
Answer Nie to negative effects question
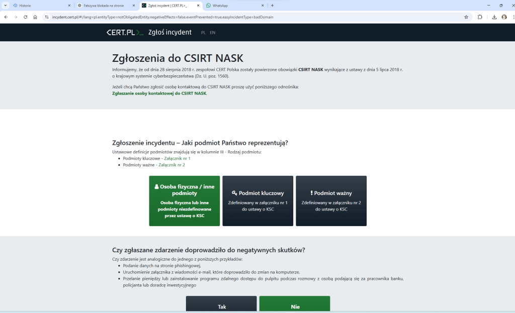(295, 304)
